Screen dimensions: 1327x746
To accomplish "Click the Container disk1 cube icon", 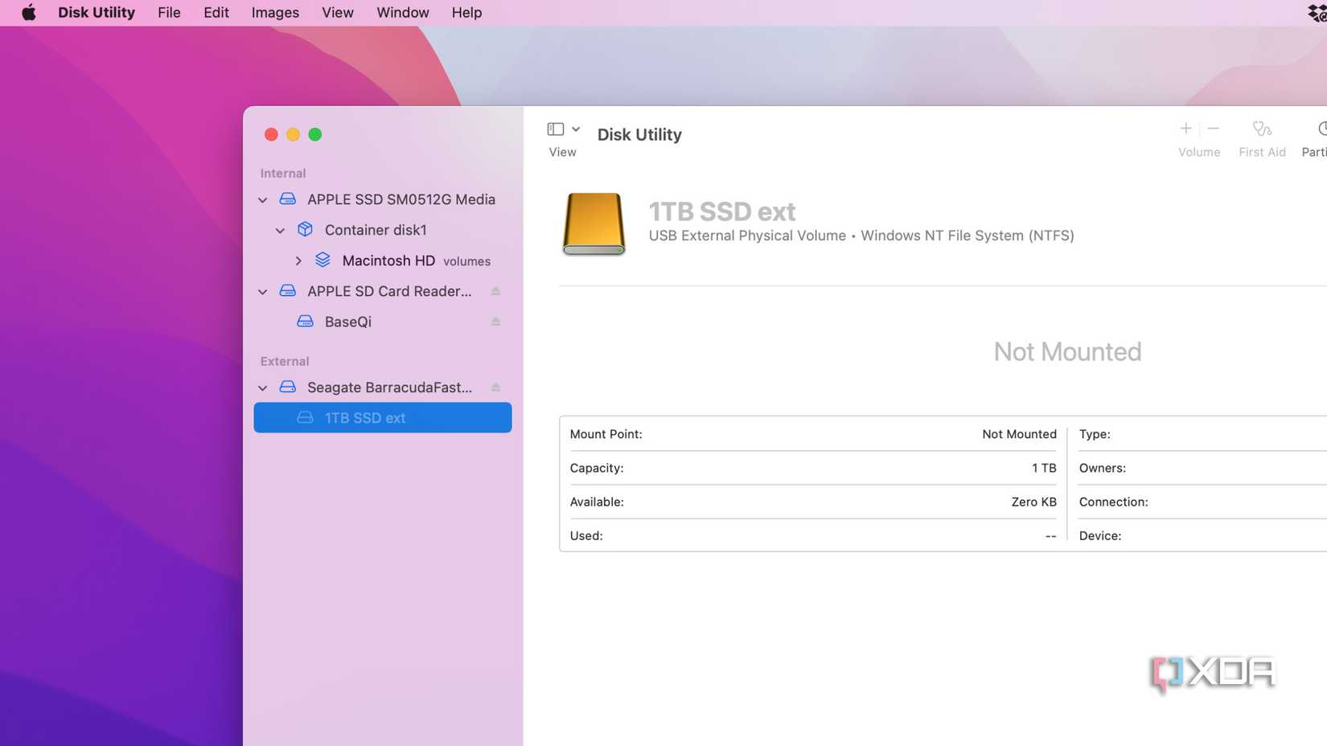I will [x=305, y=229].
